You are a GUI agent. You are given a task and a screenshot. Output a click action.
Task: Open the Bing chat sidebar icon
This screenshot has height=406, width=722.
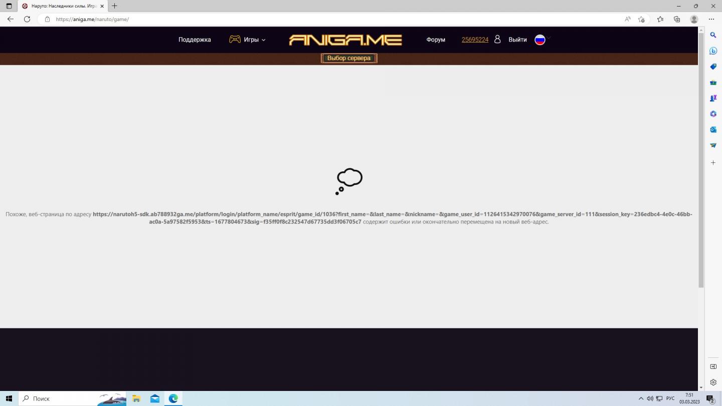(x=713, y=51)
